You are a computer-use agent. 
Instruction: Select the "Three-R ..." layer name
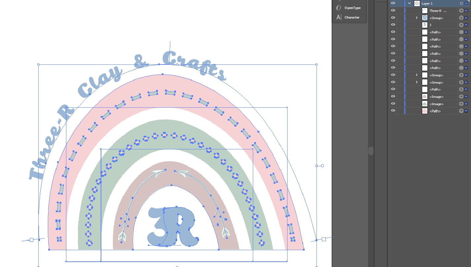pos(438,11)
